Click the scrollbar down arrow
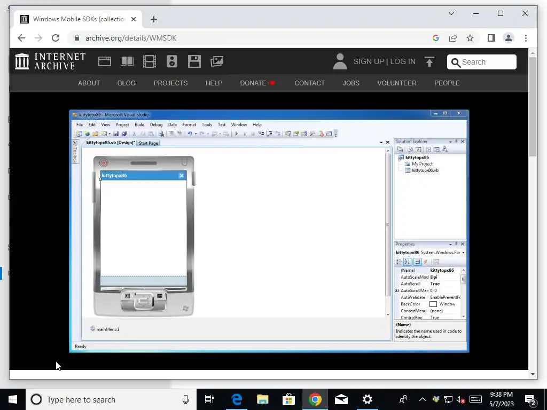This screenshot has height=410, width=547. click(533, 374)
